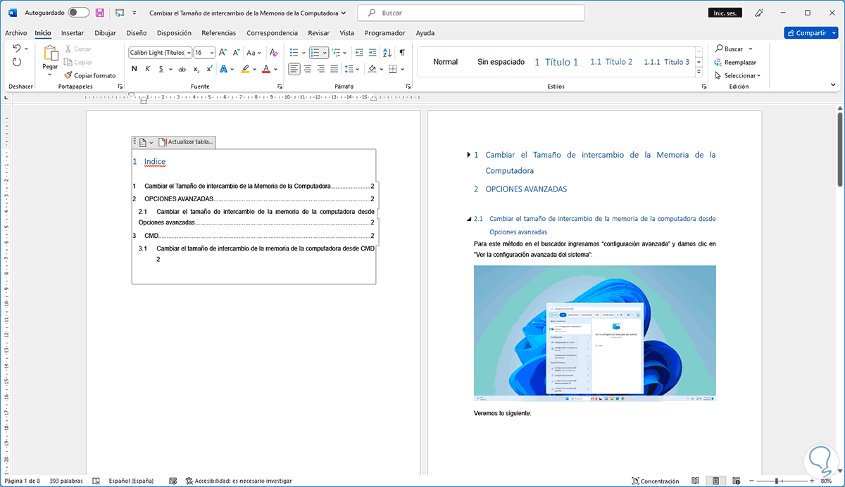Apply strikethrough formatting
845x487 pixels.
[x=182, y=69]
